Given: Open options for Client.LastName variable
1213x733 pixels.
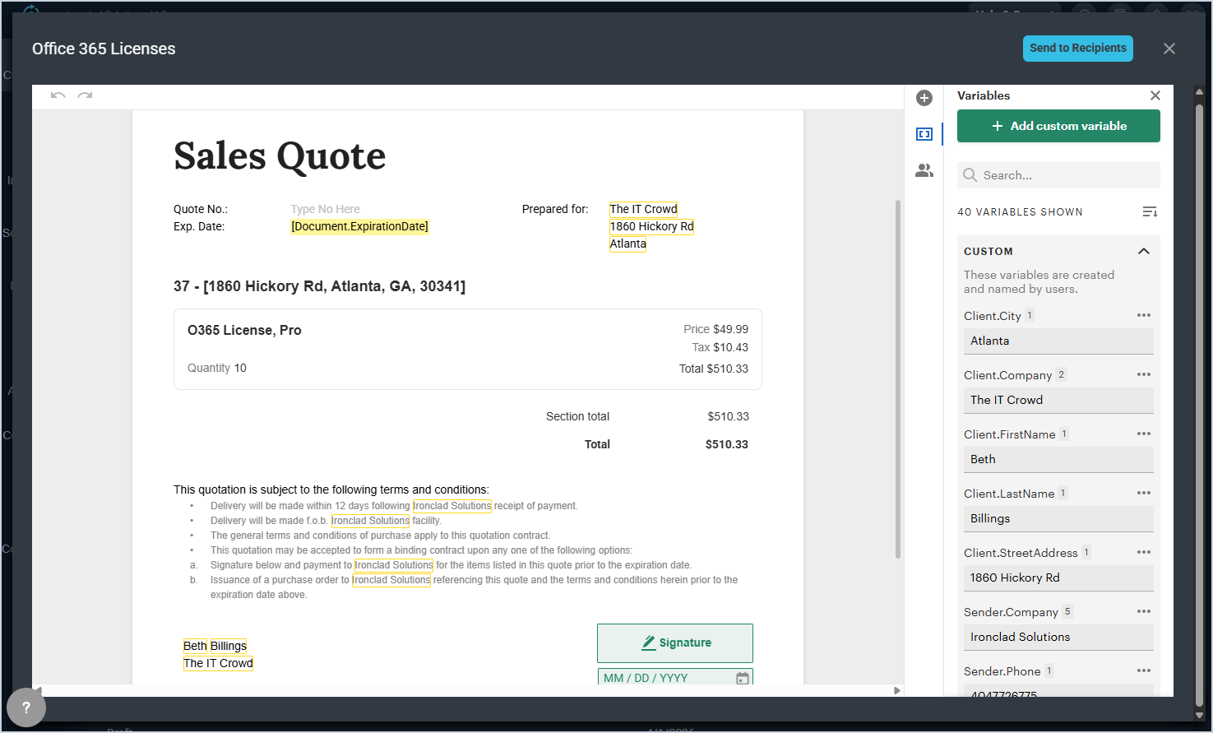Looking at the screenshot, I should (x=1144, y=494).
